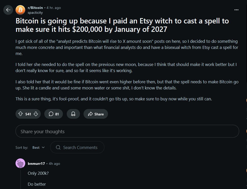The width and height of the screenshot is (247, 189).
Task: Click the '4 hr. ago' post timestamp
Action: point(54,8)
